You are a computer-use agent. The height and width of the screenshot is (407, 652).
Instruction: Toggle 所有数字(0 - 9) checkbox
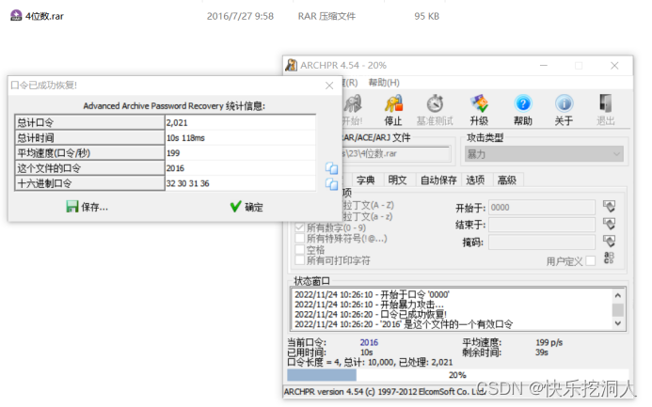[299, 227]
